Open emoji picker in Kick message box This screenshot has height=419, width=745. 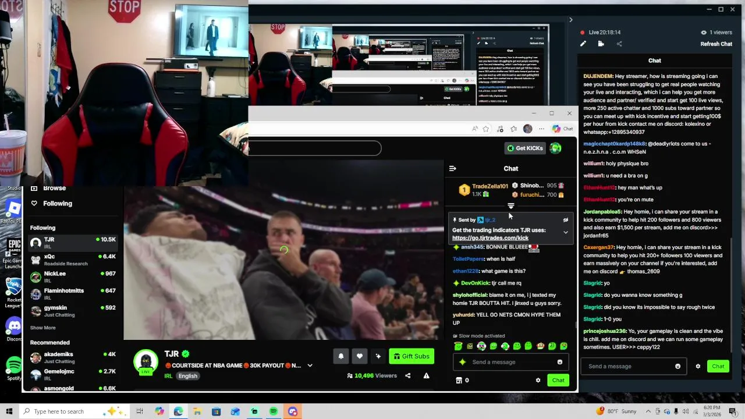point(560,362)
